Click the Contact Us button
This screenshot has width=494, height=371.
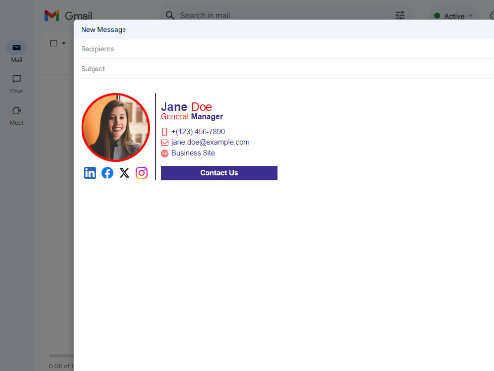pyautogui.click(x=219, y=173)
